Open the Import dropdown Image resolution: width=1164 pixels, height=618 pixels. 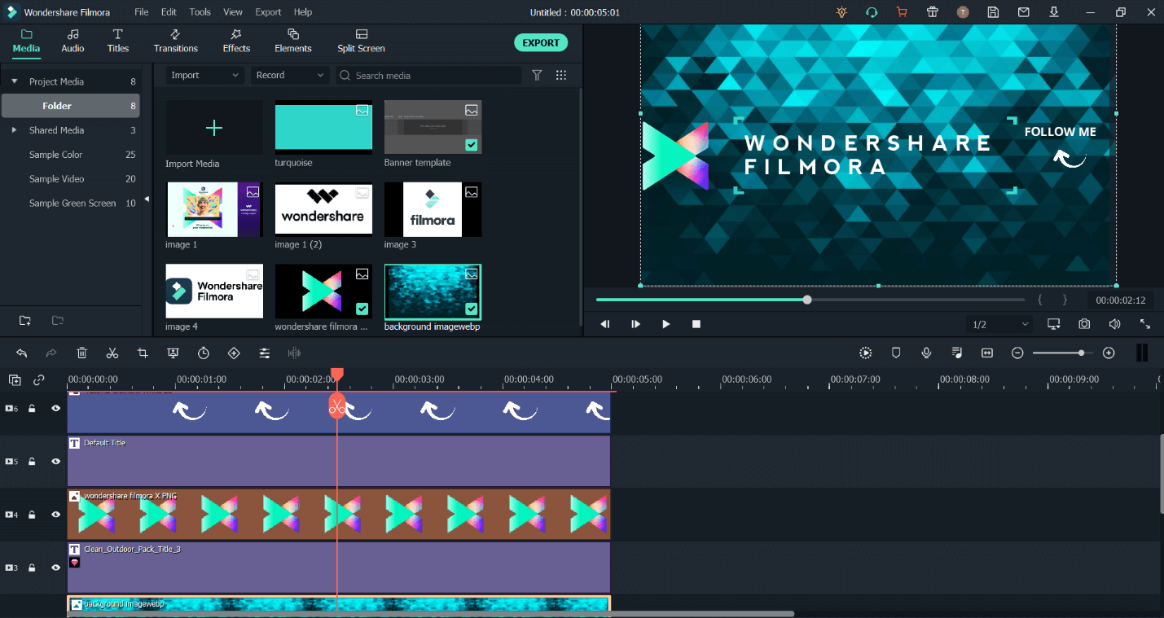pos(204,75)
